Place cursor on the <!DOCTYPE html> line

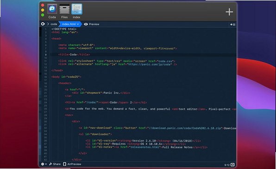tap(64, 29)
